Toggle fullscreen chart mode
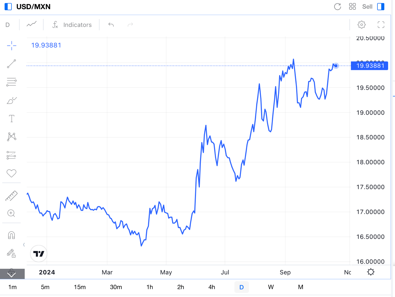The image size is (395, 297). (x=381, y=25)
